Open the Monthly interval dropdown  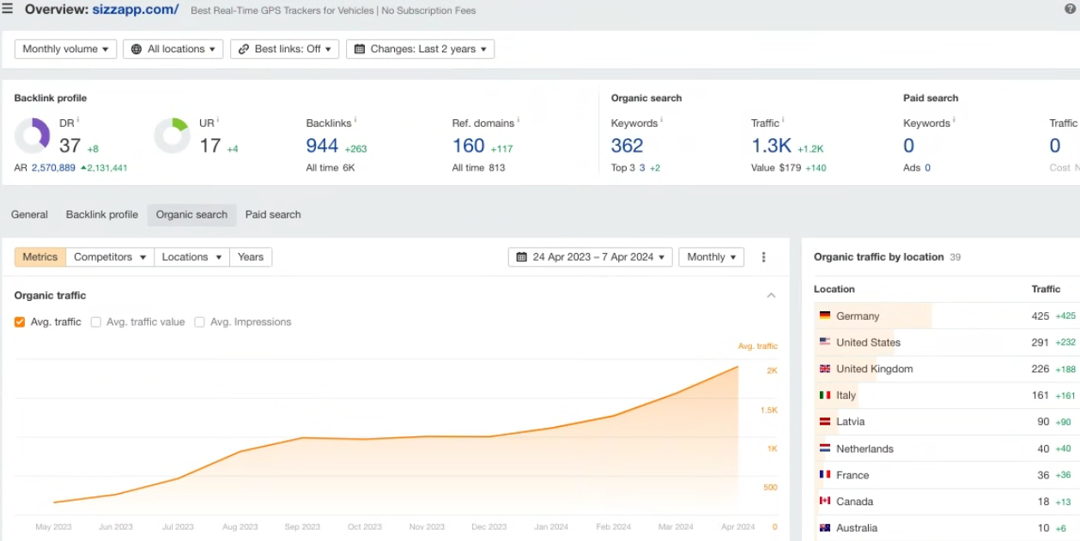coord(711,257)
